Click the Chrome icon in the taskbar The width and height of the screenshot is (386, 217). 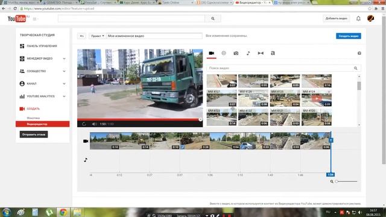click(x=63, y=212)
